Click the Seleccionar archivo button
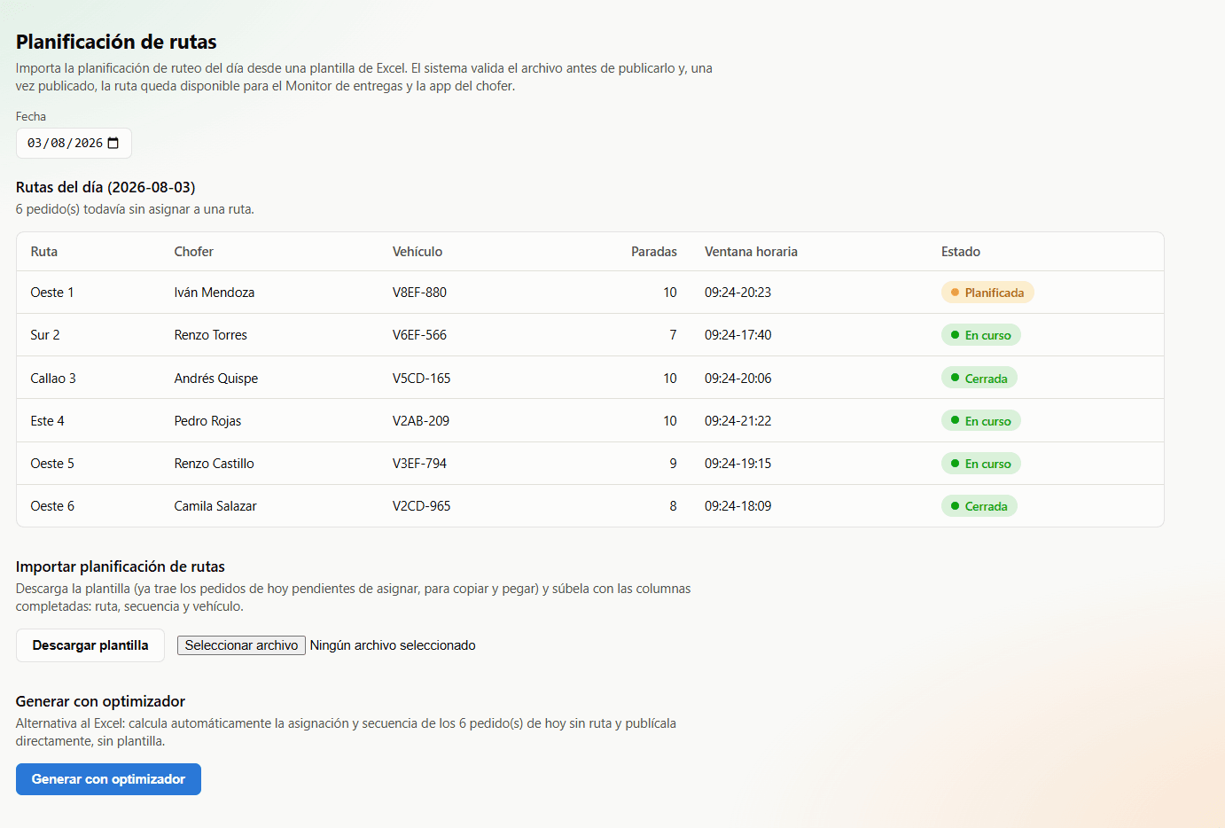1225x828 pixels. coord(241,645)
